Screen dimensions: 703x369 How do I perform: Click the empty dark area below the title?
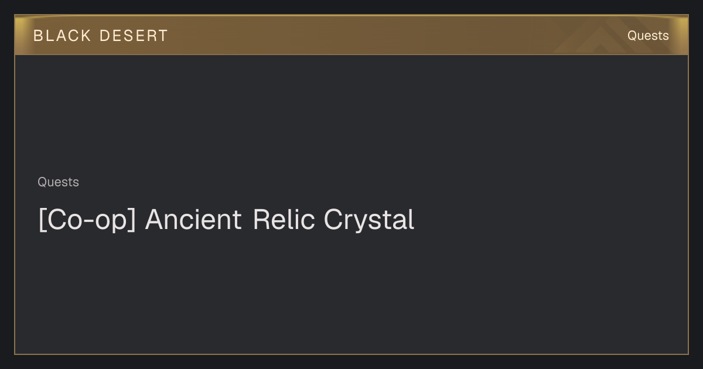[x=351, y=293]
